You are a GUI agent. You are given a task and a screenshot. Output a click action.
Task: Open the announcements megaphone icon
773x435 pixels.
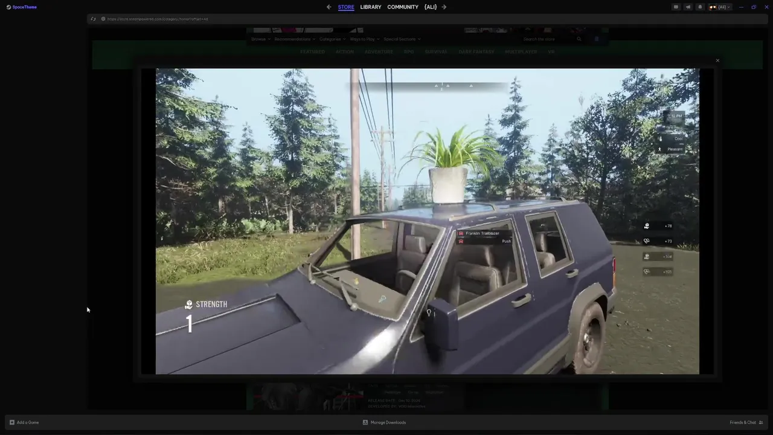pyautogui.click(x=688, y=7)
